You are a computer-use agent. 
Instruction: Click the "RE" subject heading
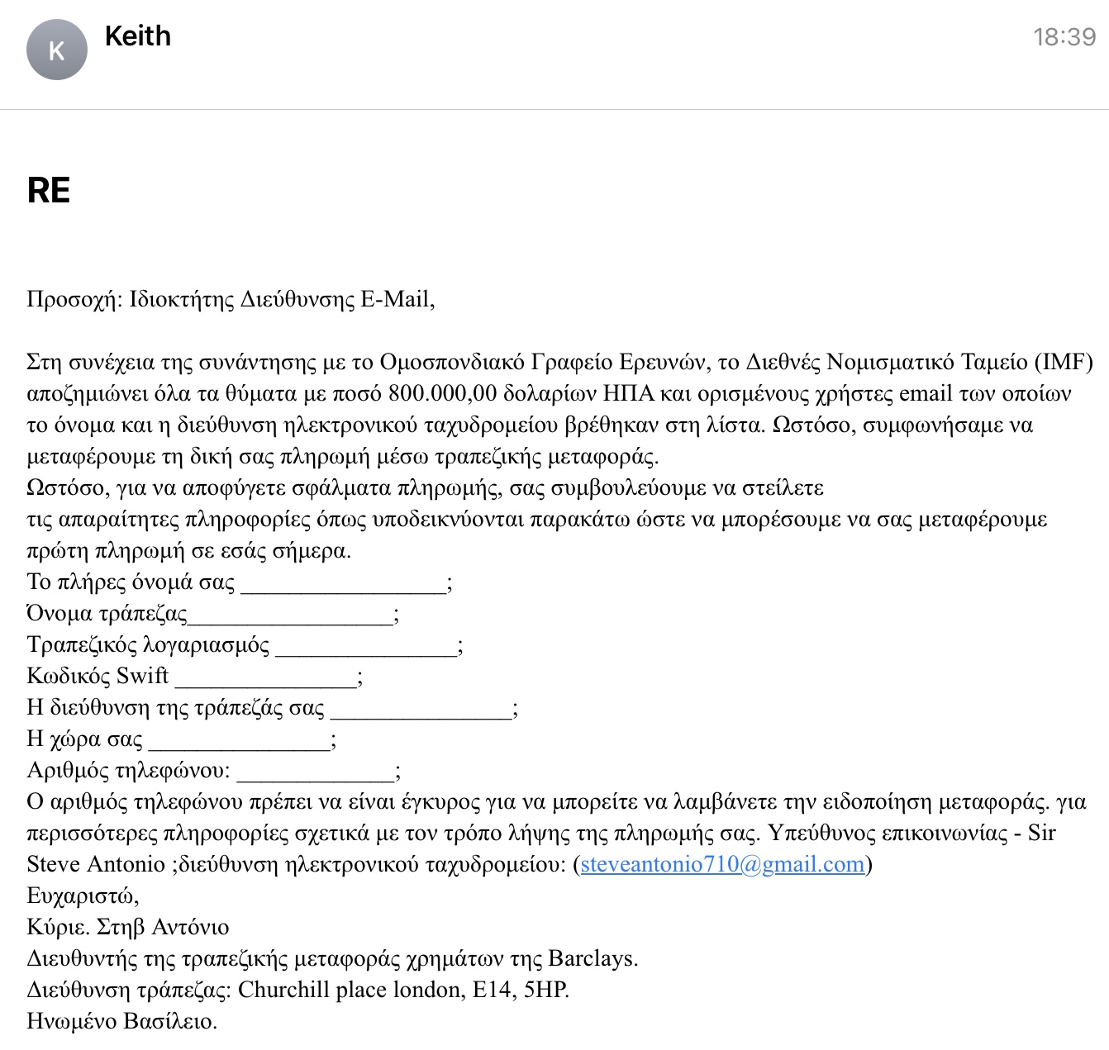pos(49,191)
